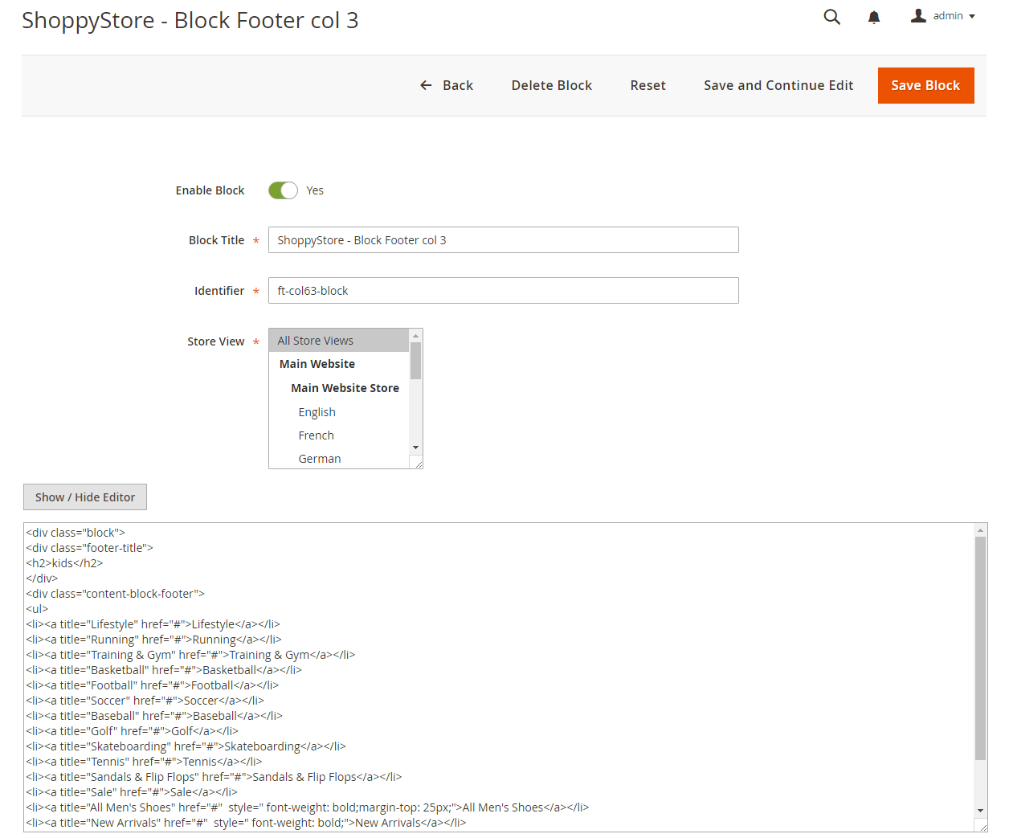Click the 'Training & Gym' code line

(190, 655)
